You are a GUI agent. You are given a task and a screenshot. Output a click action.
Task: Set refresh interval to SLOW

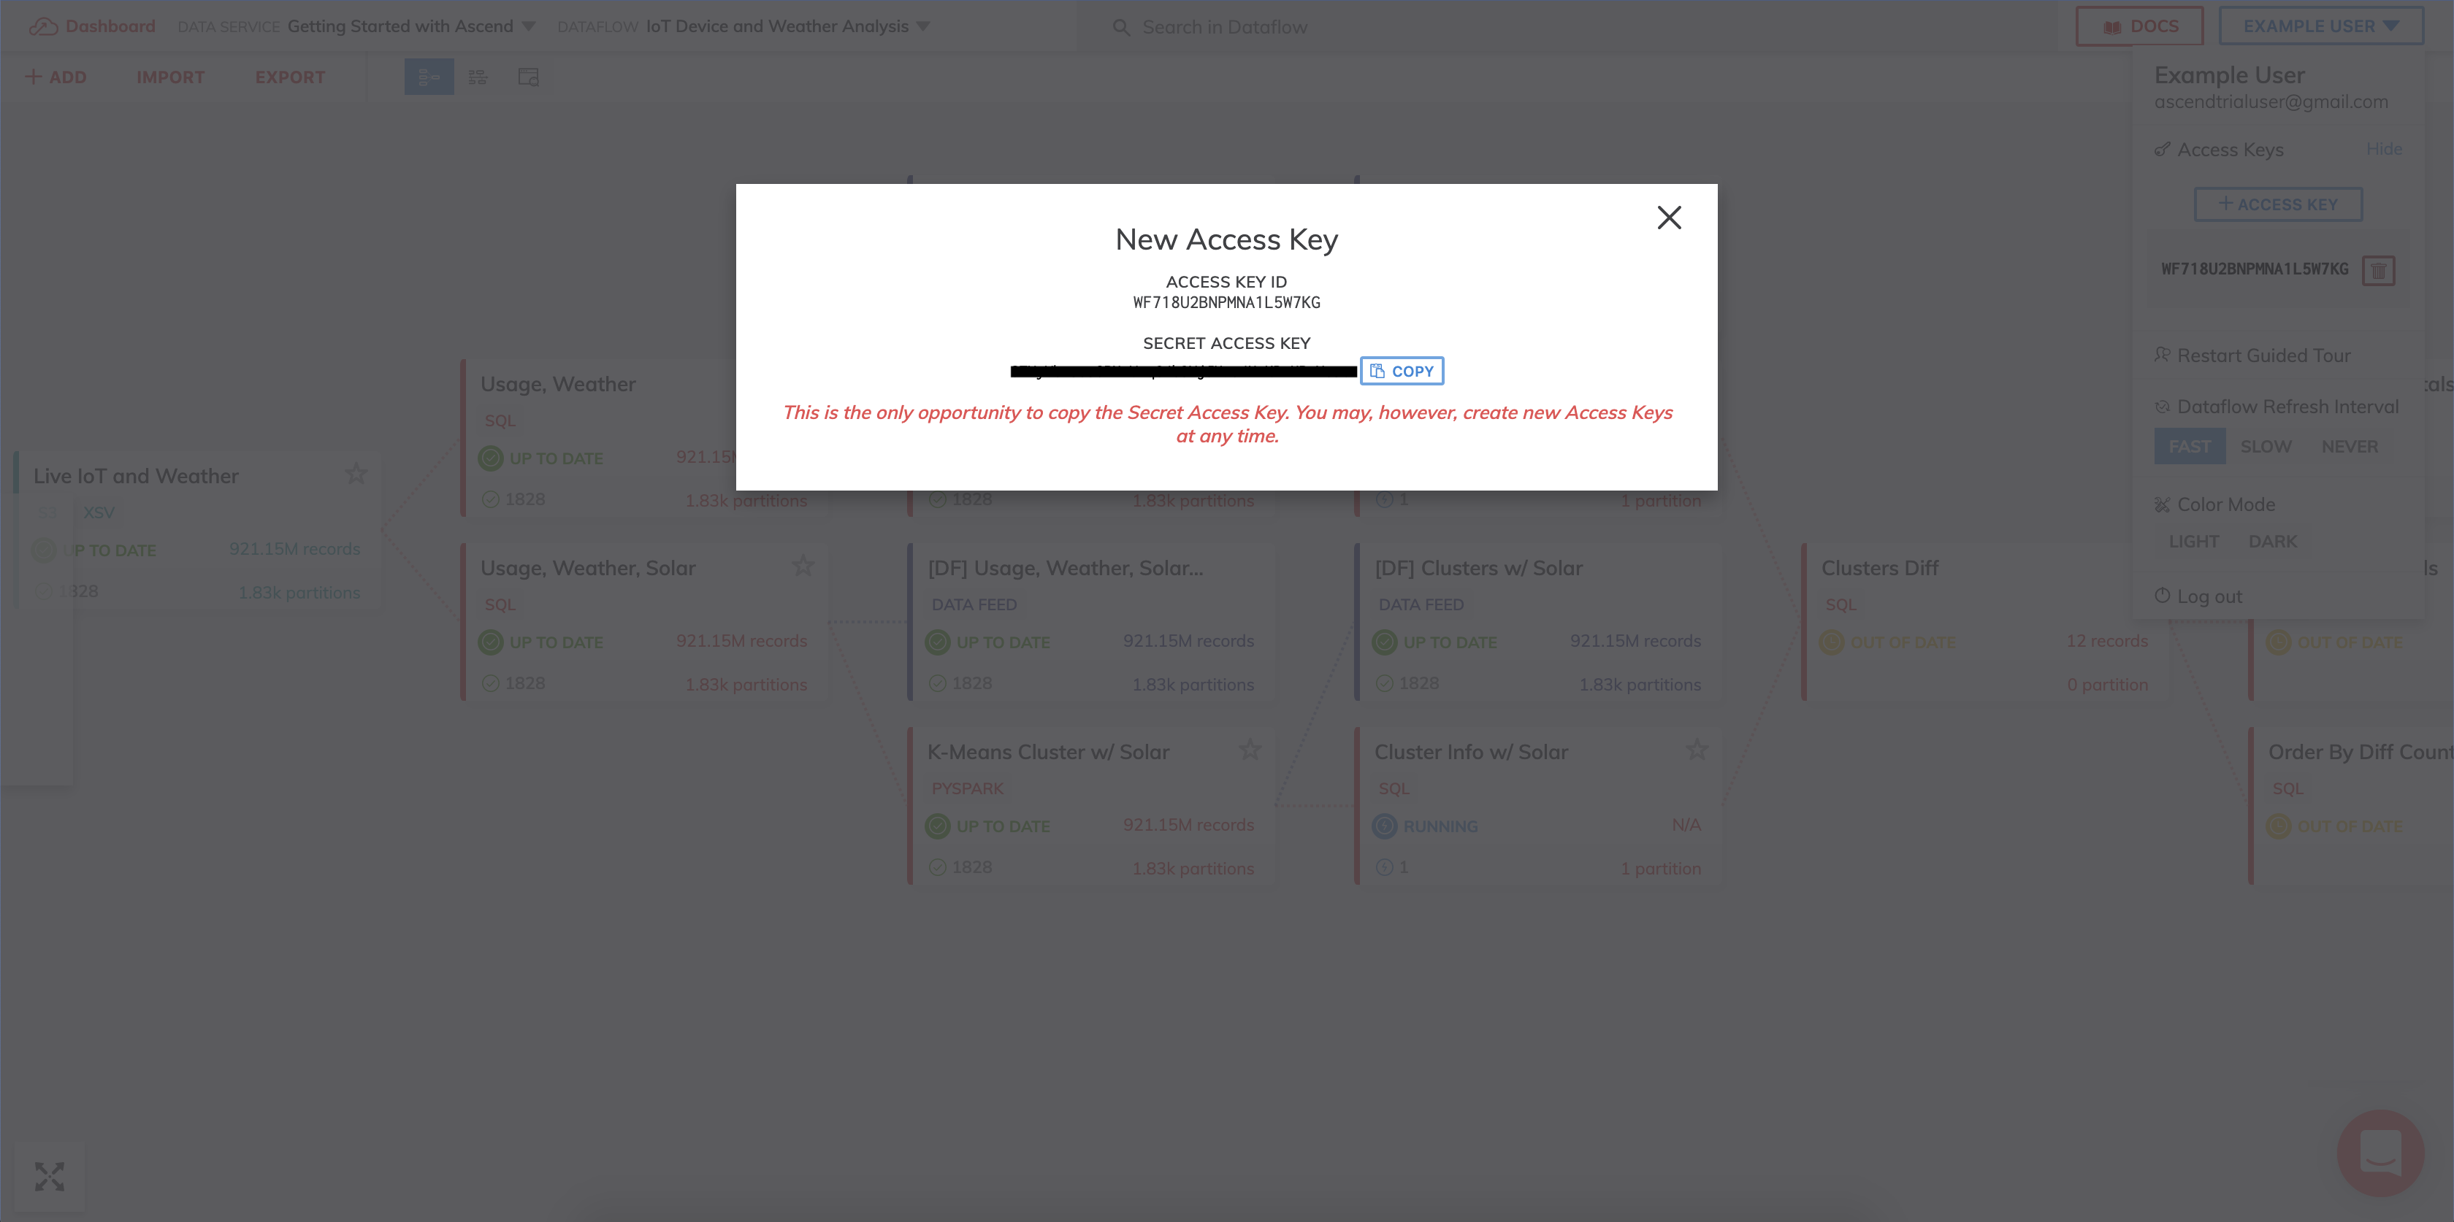pos(2266,447)
